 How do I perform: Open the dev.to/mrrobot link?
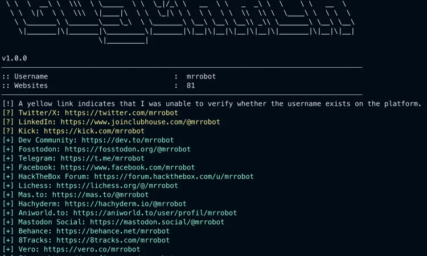128,140
